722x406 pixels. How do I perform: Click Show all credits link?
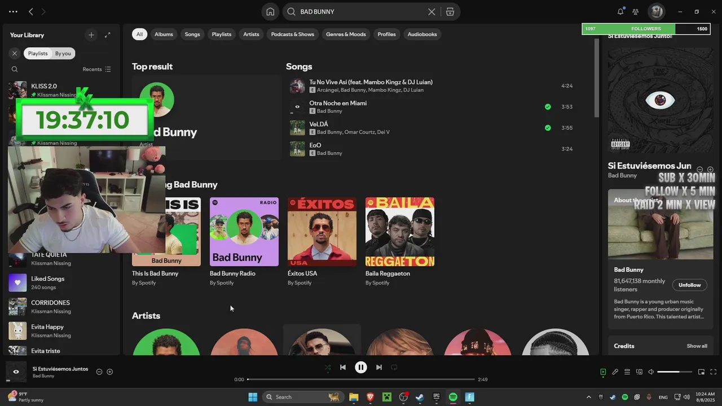[x=697, y=346]
